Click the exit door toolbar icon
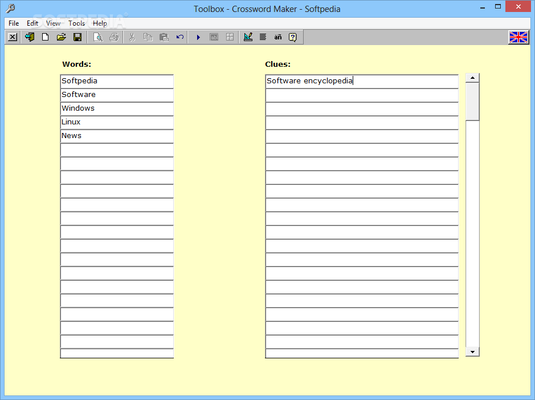The image size is (535, 400). [30, 37]
